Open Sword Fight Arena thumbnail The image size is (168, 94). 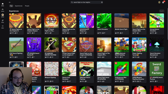pyautogui.click(x=104, y=69)
